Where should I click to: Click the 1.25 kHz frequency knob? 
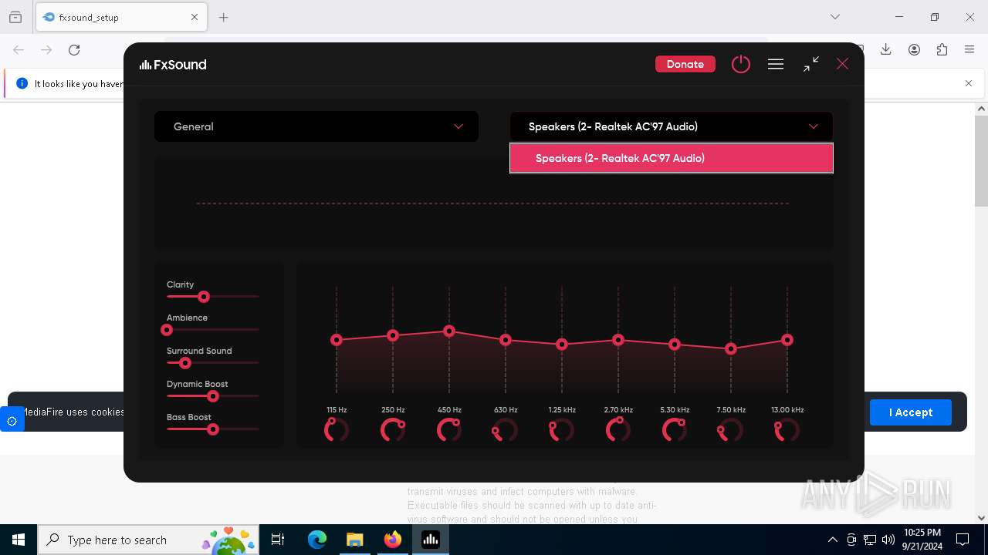point(562,429)
